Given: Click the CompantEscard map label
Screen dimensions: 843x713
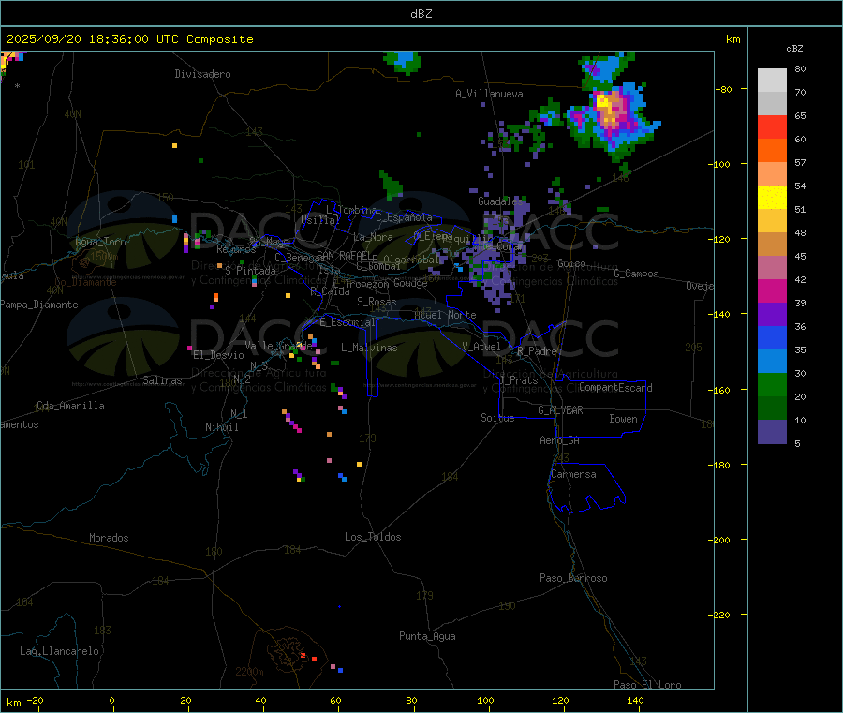Looking at the screenshot, I should [615, 387].
